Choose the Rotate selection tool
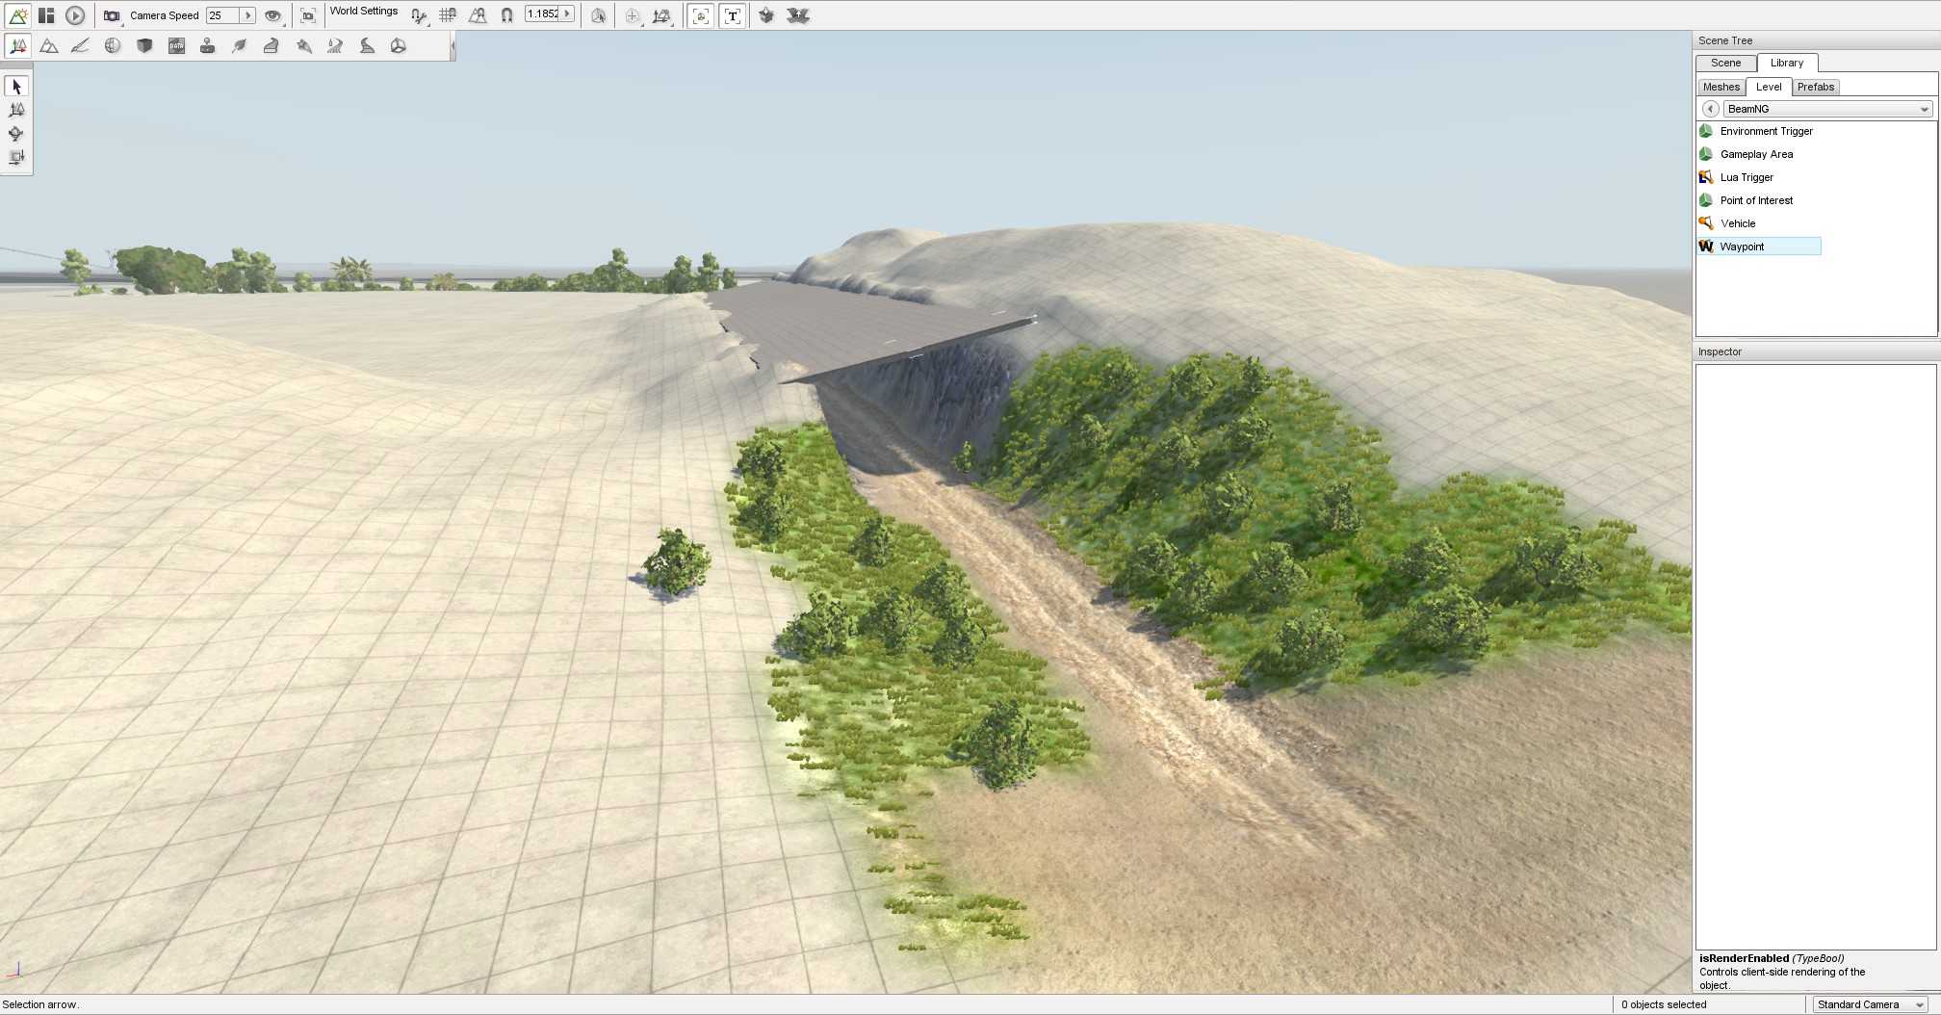This screenshot has height=1015, width=1941. [x=16, y=134]
